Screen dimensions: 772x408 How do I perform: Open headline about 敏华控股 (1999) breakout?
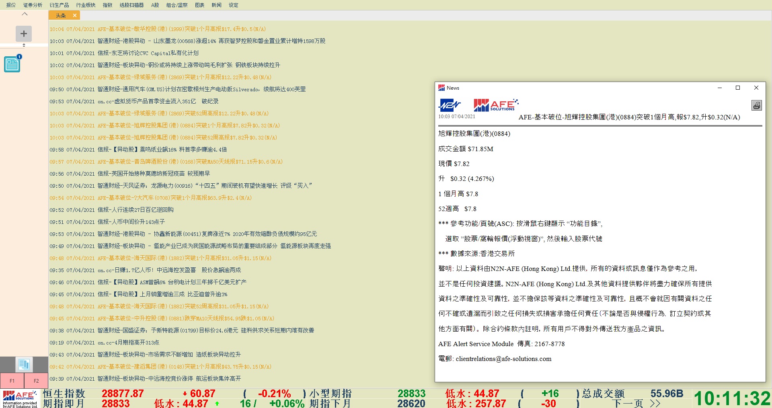tap(158, 29)
